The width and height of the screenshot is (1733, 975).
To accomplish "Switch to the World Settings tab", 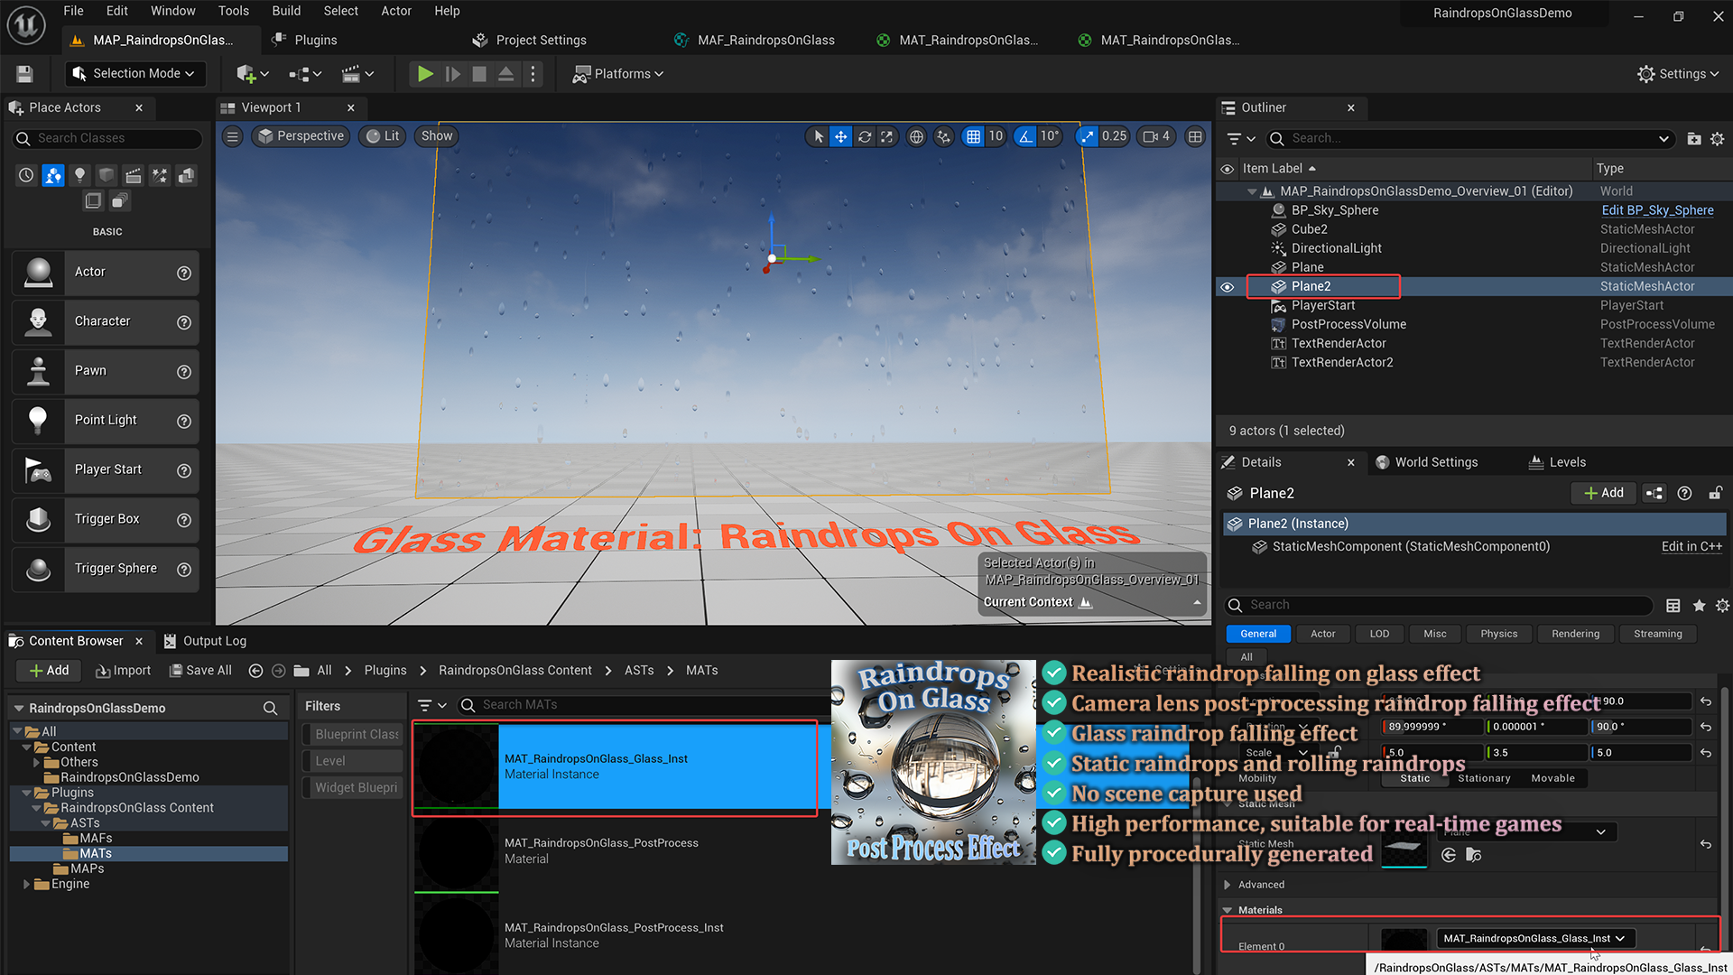I will coord(1435,462).
